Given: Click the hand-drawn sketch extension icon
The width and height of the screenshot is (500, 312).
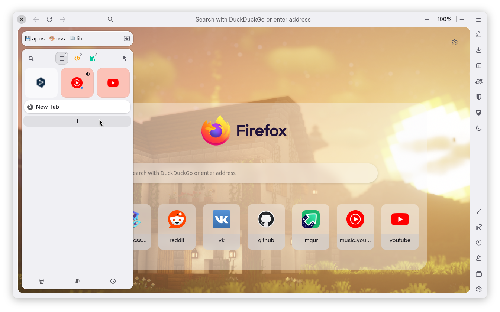Looking at the screenshot, I should 479,81.
